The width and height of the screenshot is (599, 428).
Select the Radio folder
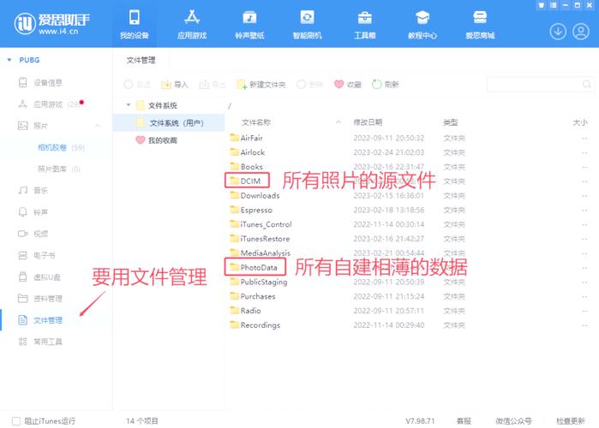click(245, 311)
